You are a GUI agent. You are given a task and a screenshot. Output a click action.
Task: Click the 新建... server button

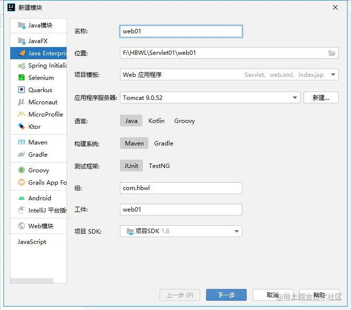coord(321,97)
